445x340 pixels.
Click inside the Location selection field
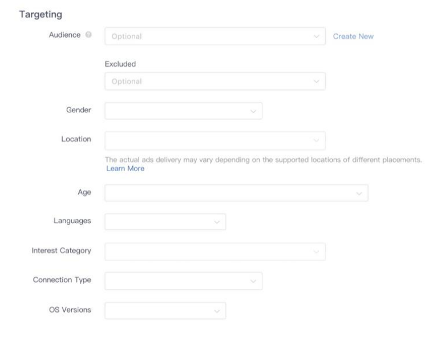[x=208, y=140]
